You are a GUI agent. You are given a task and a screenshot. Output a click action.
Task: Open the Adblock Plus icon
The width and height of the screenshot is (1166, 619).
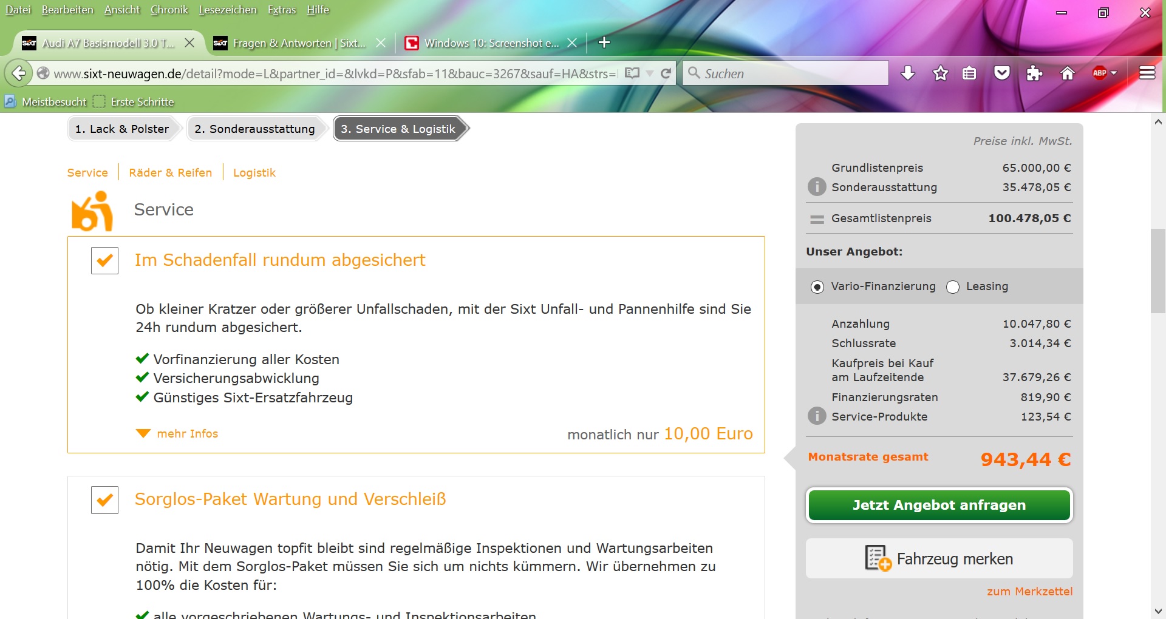1099,73
